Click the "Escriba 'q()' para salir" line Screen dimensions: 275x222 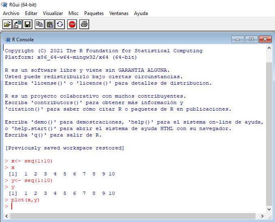53,135
